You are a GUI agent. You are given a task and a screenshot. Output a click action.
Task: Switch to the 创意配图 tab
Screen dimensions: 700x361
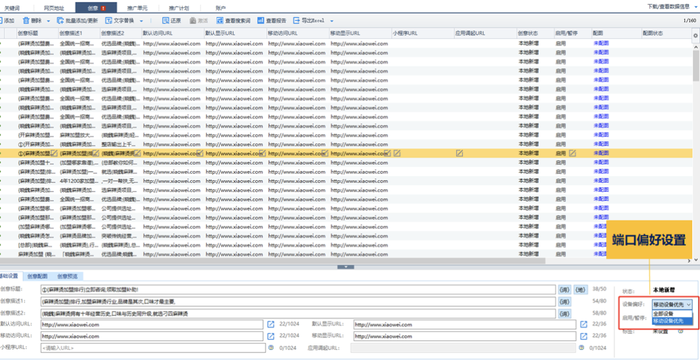[38, 276]
